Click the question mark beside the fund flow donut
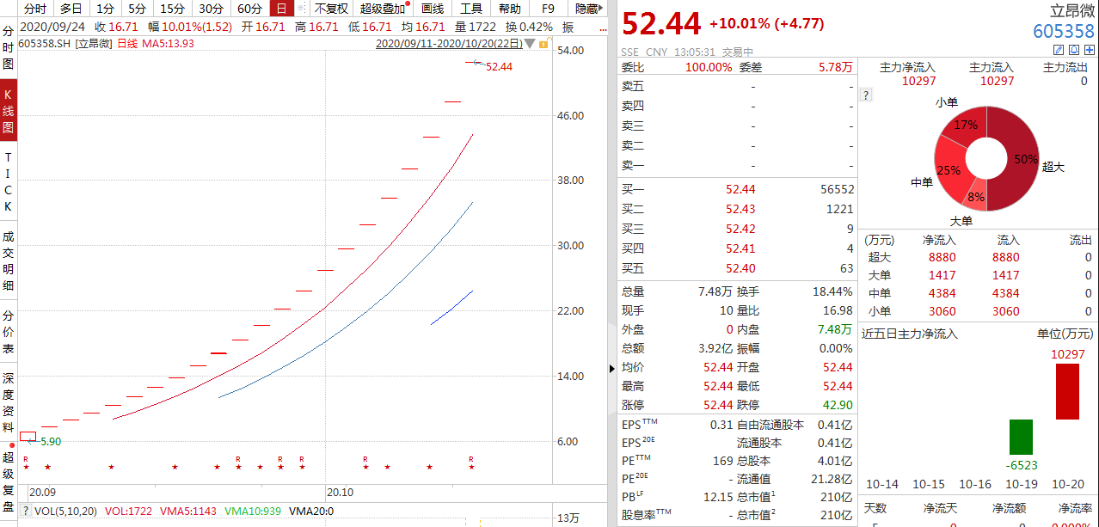 (x=865, y=95)
